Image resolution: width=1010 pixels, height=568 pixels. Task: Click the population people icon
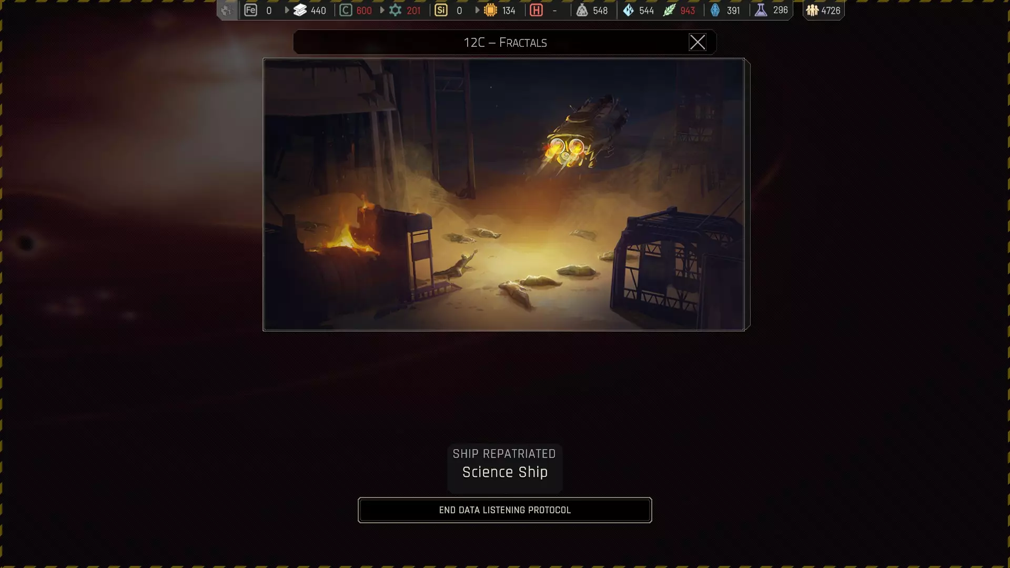[812, 10]
